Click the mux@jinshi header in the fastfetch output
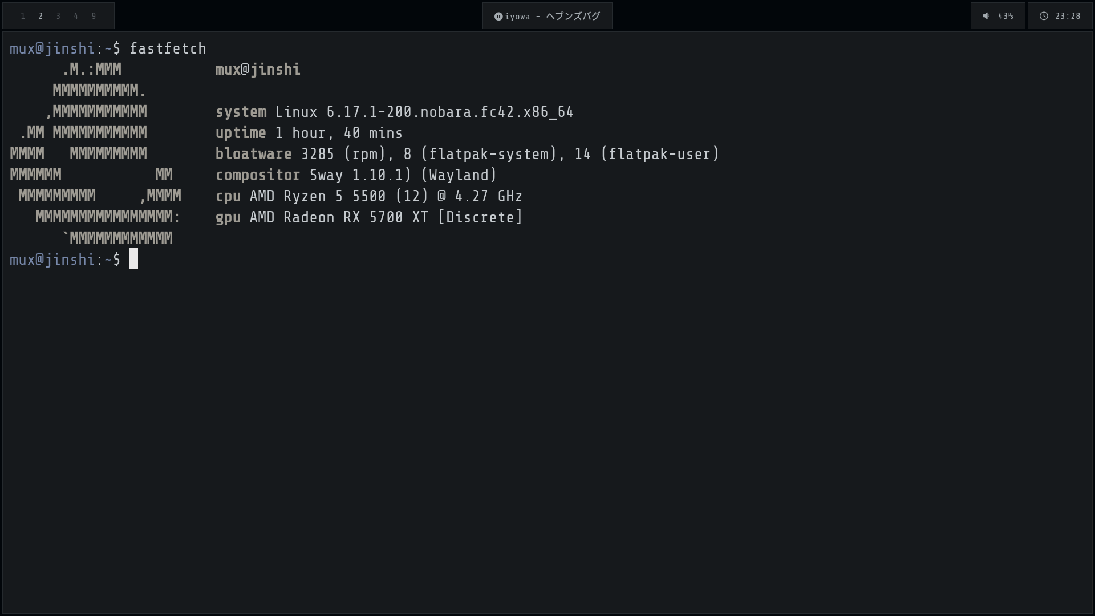Image resolution: width=1095 pixels, height=616 pixels. click(x=258, y=70)
